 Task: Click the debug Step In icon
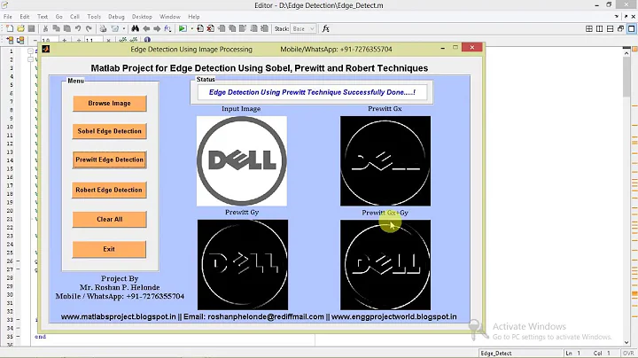[232, 28]
